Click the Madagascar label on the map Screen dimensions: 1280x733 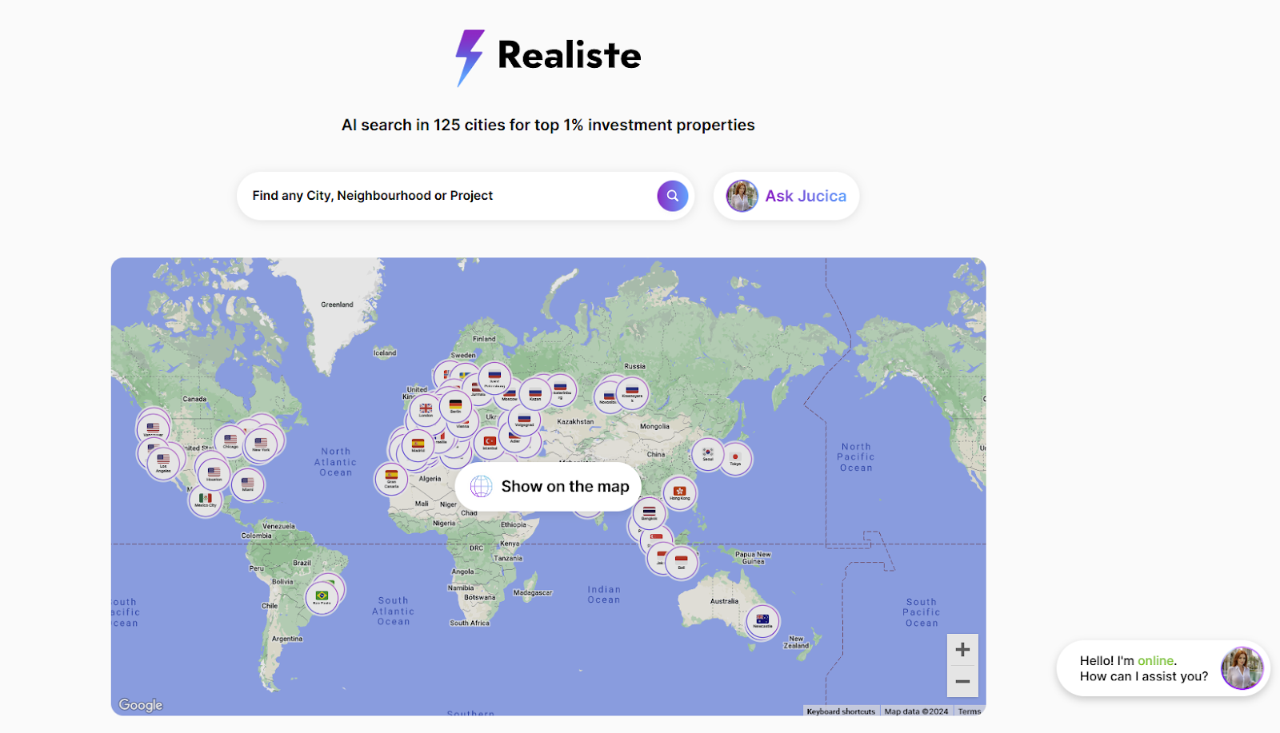[x=533, y=593]
